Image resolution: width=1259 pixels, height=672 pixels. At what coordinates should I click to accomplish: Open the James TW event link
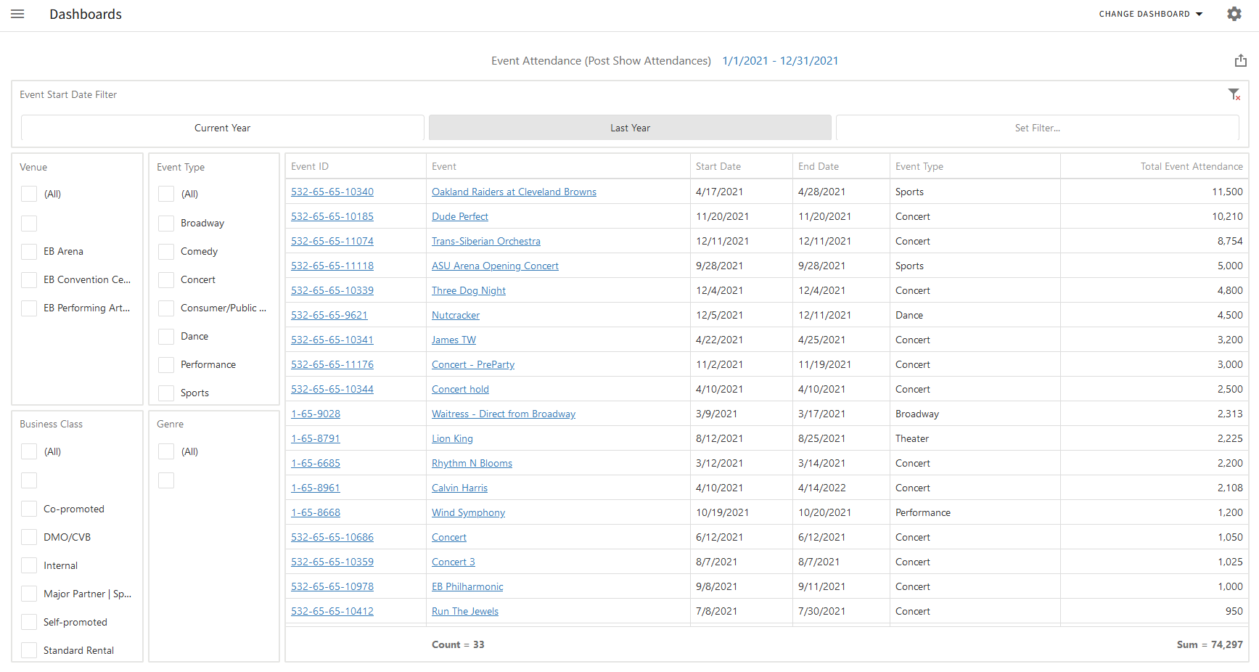454,340
